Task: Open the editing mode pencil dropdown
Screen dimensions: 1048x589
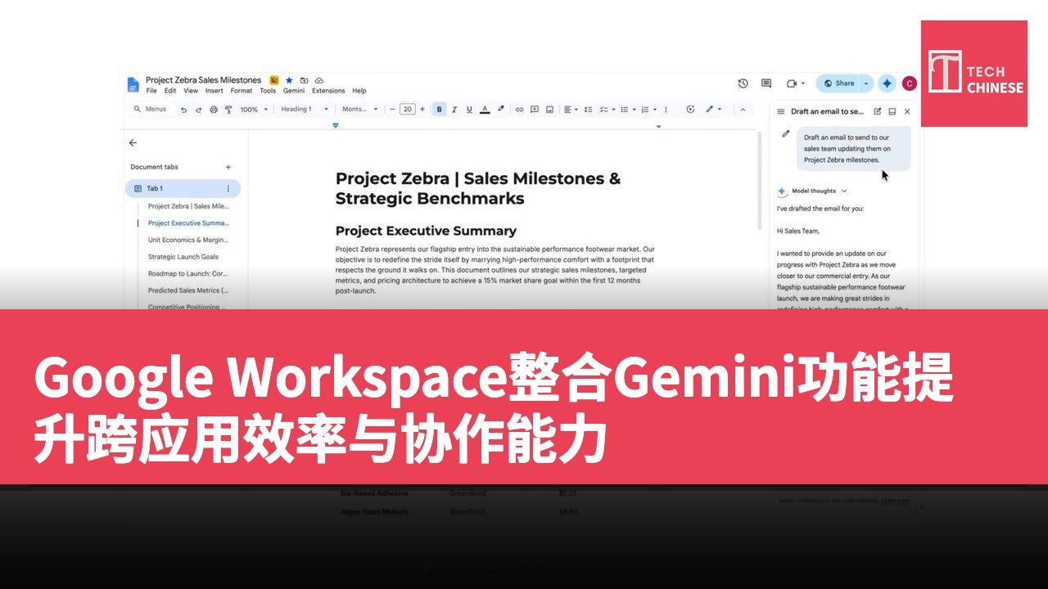Action: pos(713,109)
